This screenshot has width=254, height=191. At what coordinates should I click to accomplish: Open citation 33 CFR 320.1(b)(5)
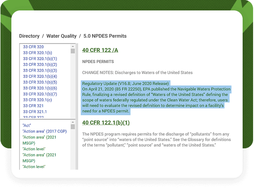click(x=40, y=82)
